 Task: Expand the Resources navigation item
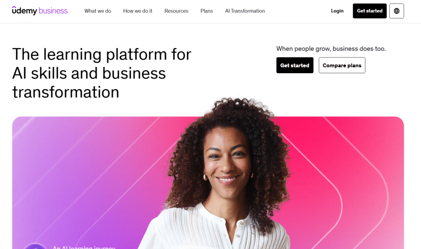(176, 11)
